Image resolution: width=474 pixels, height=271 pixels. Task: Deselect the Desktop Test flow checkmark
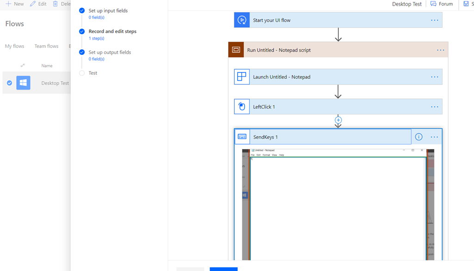[x=9, y=83]
